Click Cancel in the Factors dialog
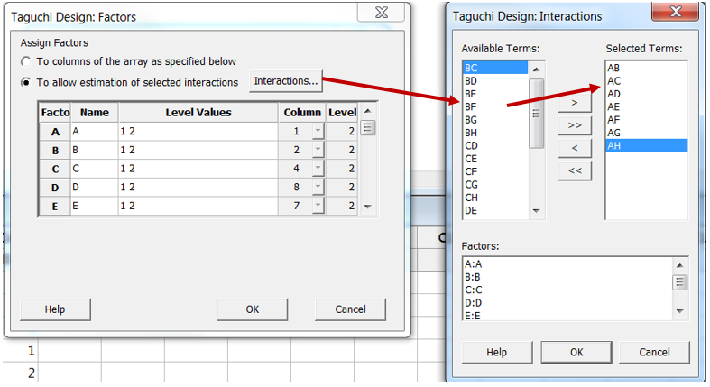Screen dimensions: 710x387 pyautogui.click(x=350, y=309)
